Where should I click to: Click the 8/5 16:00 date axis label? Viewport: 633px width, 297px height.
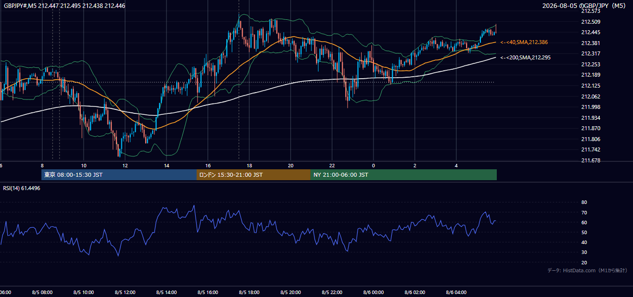[208, 293]
